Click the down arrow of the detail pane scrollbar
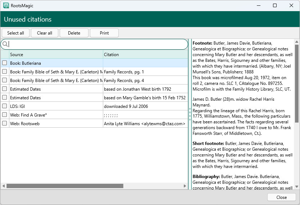Viewport: 300px width, 205px height. pos(297,187)
